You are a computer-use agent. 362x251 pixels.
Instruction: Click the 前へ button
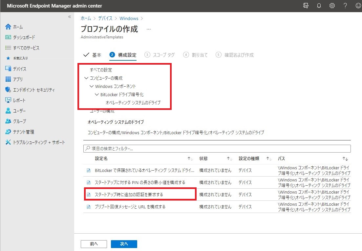[x=94, y=244]
